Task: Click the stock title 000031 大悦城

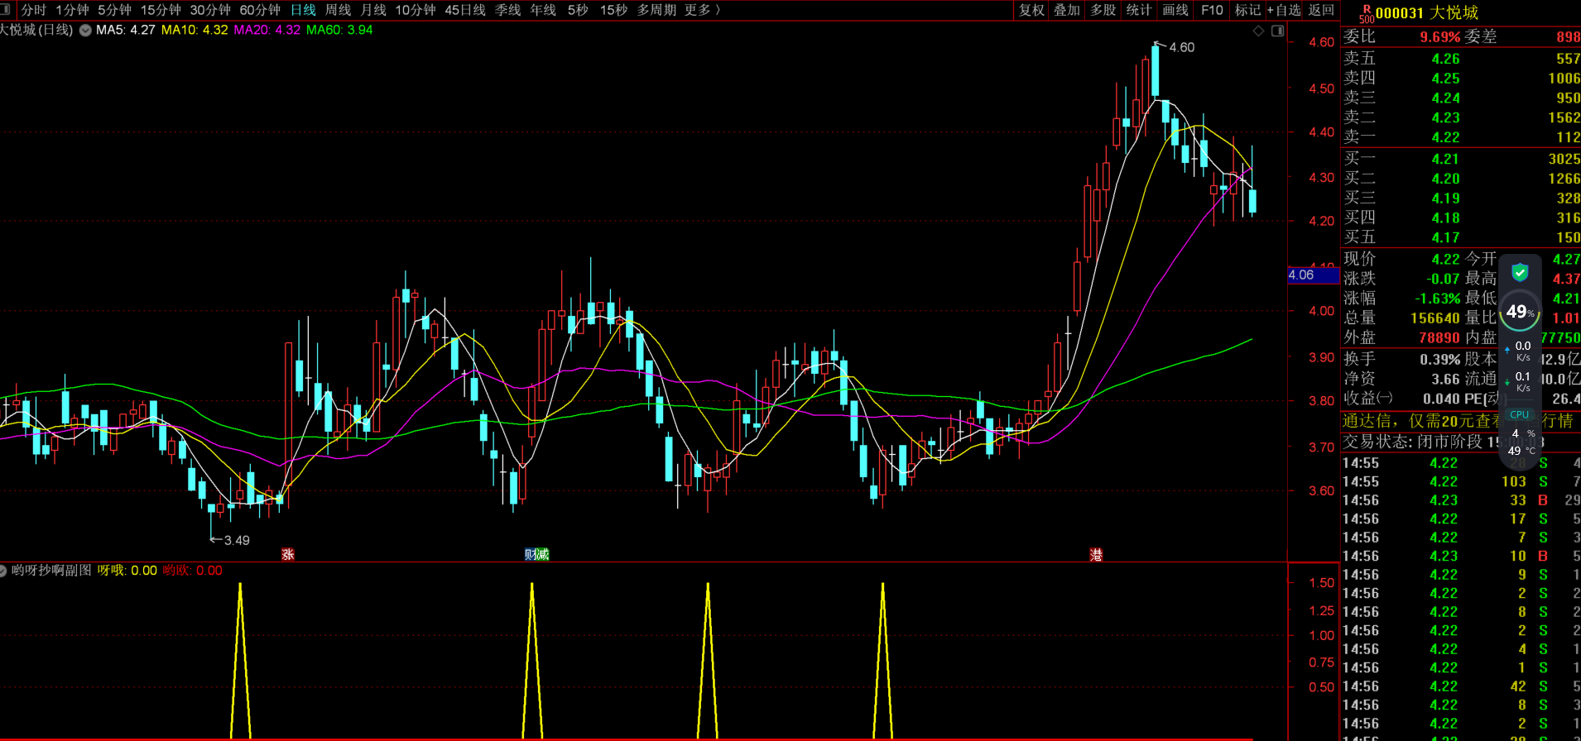Action: tap(1427, 12)
